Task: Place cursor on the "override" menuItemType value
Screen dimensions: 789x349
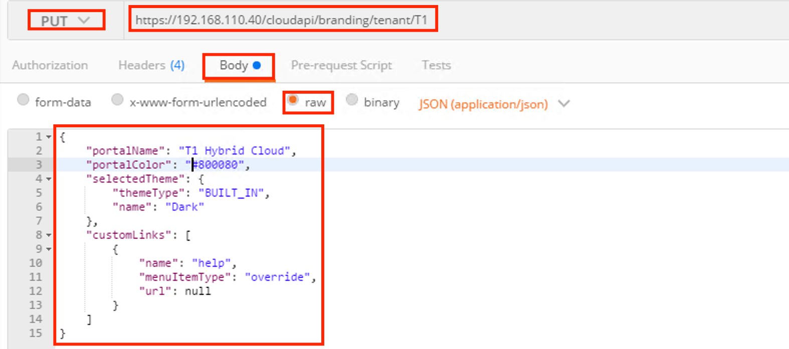Action: pyautogui.click(x=277, y=277)
